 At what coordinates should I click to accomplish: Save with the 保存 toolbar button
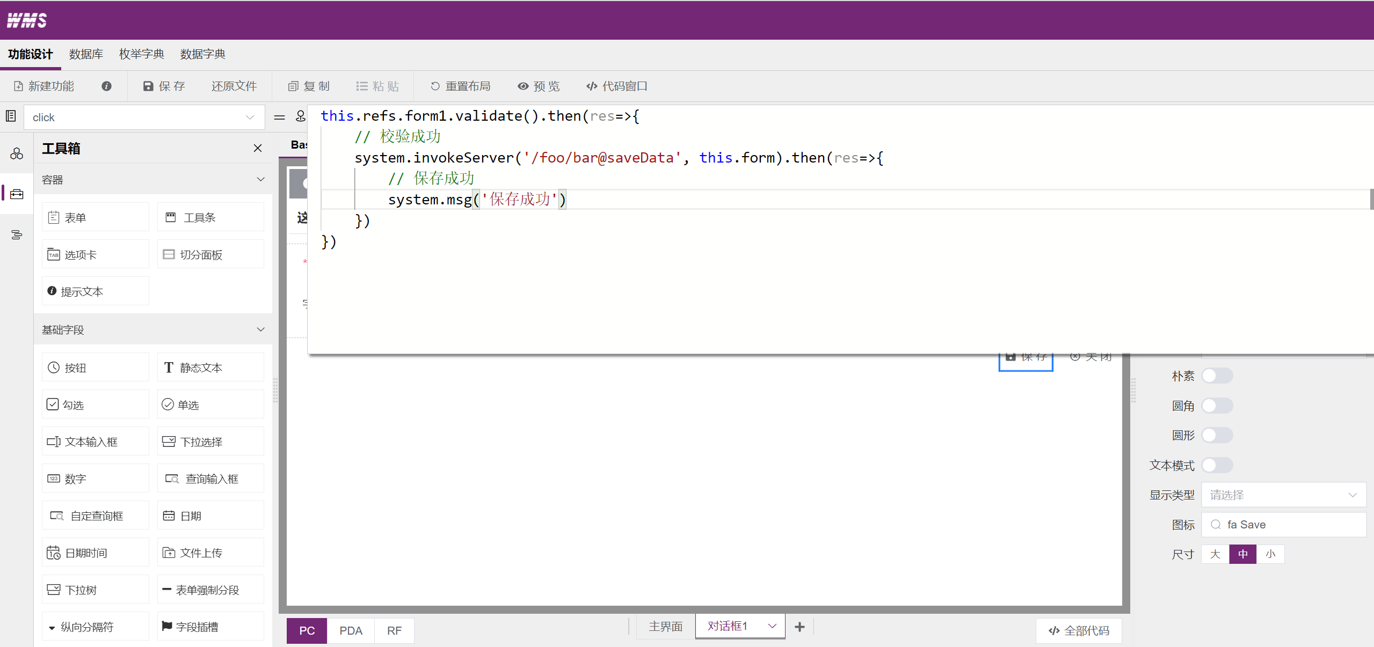pyautogui.click(x=164, y=86)
